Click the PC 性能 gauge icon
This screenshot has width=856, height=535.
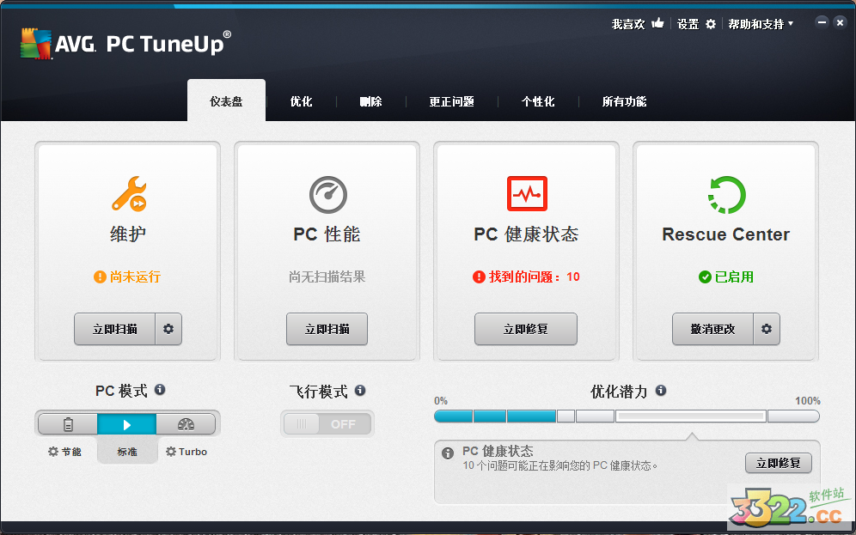(327, 195)
